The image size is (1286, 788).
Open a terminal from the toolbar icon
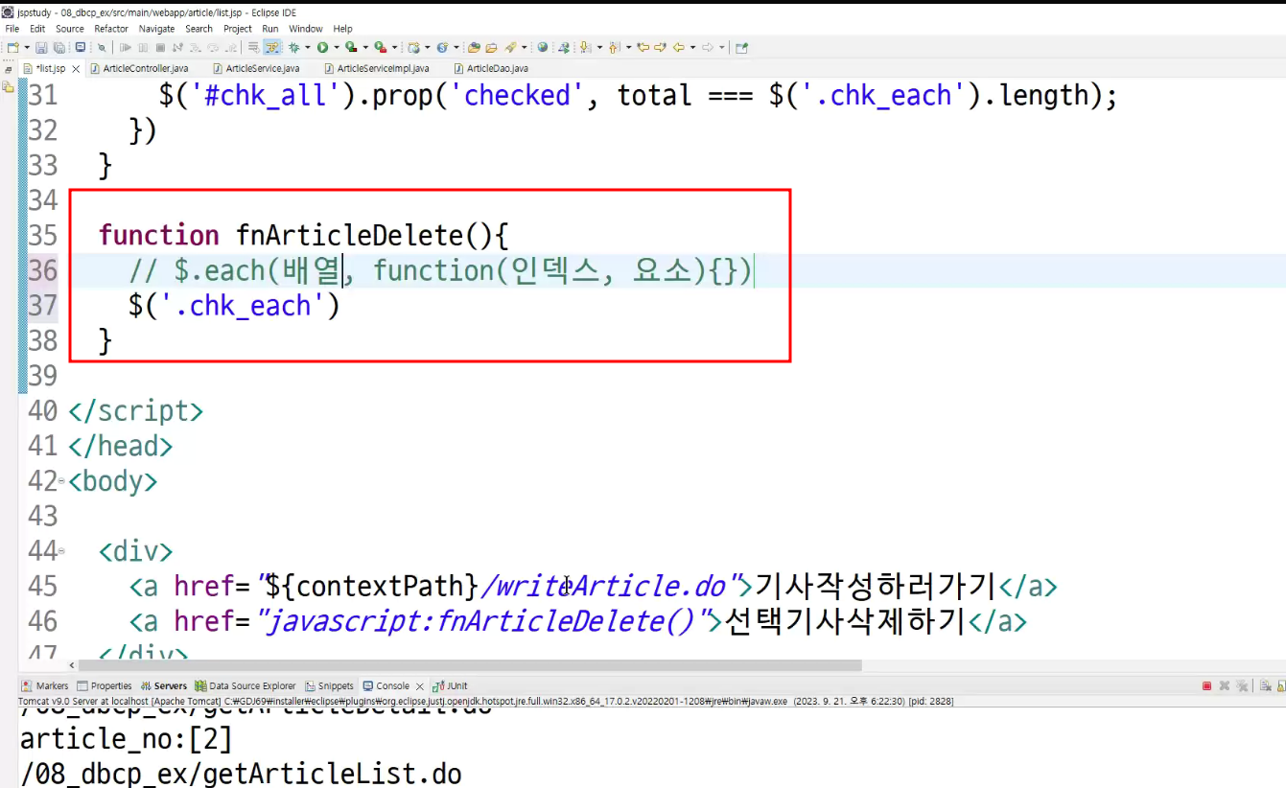pyautogui.click(x=81, y=47)
